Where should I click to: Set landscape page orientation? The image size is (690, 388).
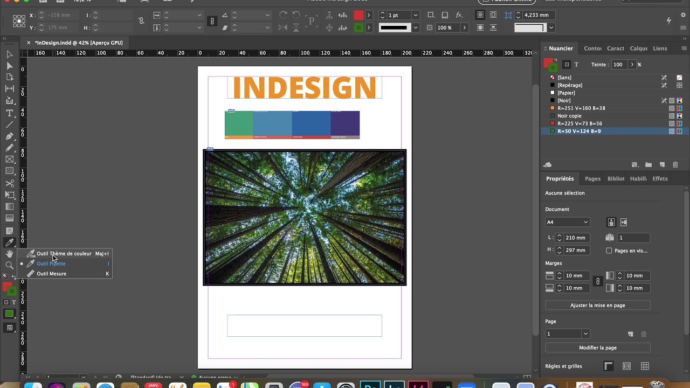tap(624, 222)
